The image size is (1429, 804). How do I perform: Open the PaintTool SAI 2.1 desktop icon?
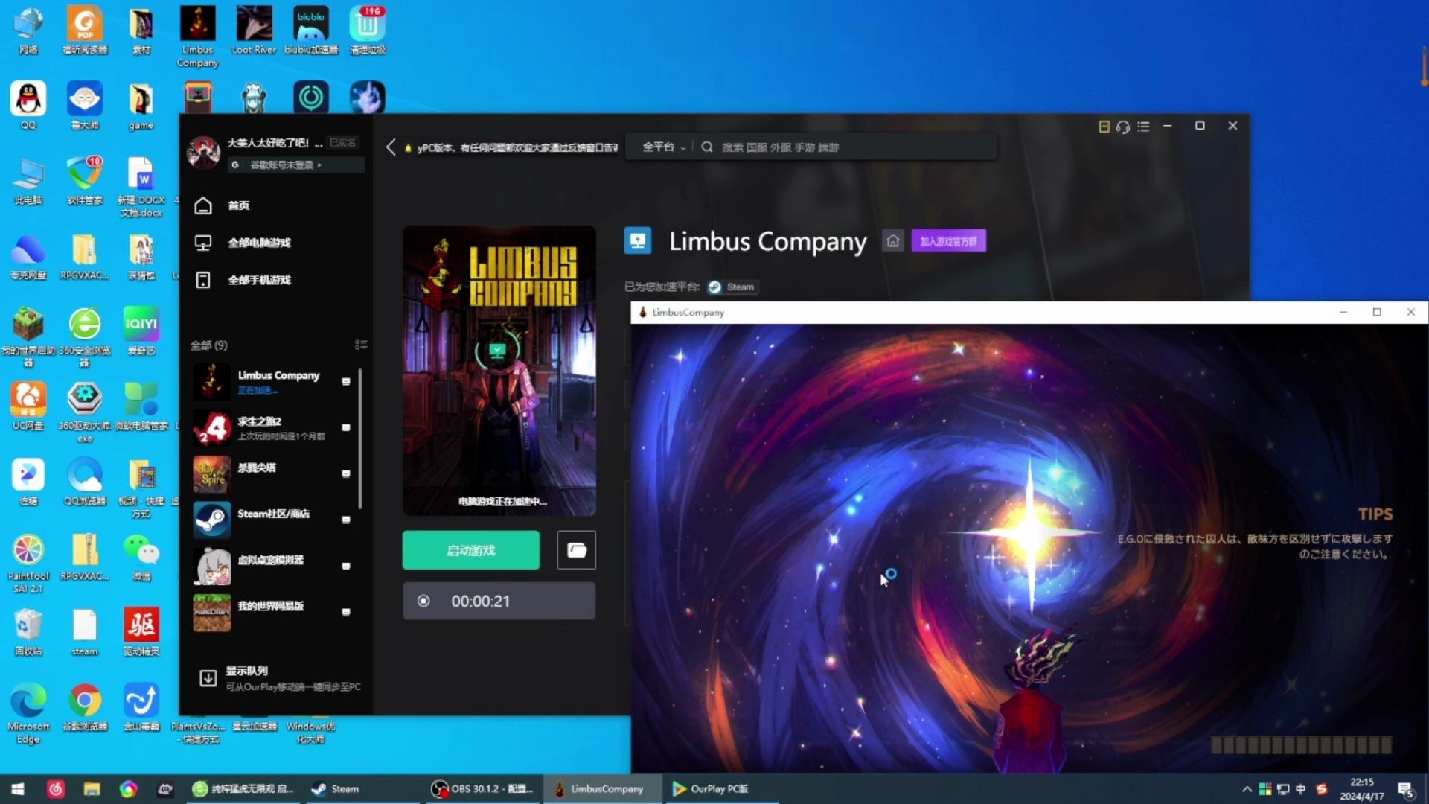coord(28,564)
